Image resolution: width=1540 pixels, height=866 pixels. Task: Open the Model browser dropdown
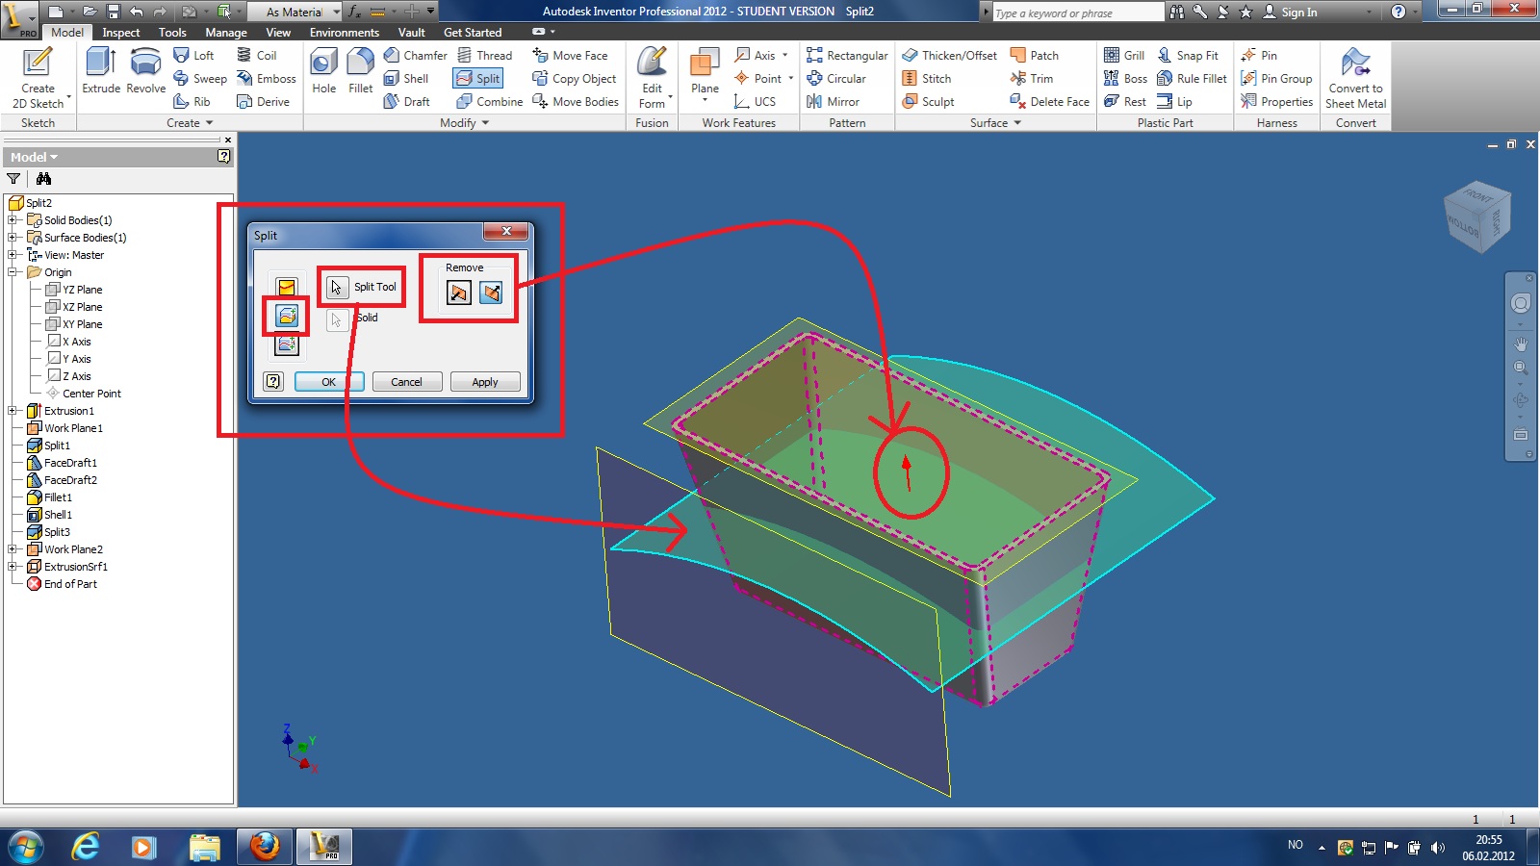point(34,157)
